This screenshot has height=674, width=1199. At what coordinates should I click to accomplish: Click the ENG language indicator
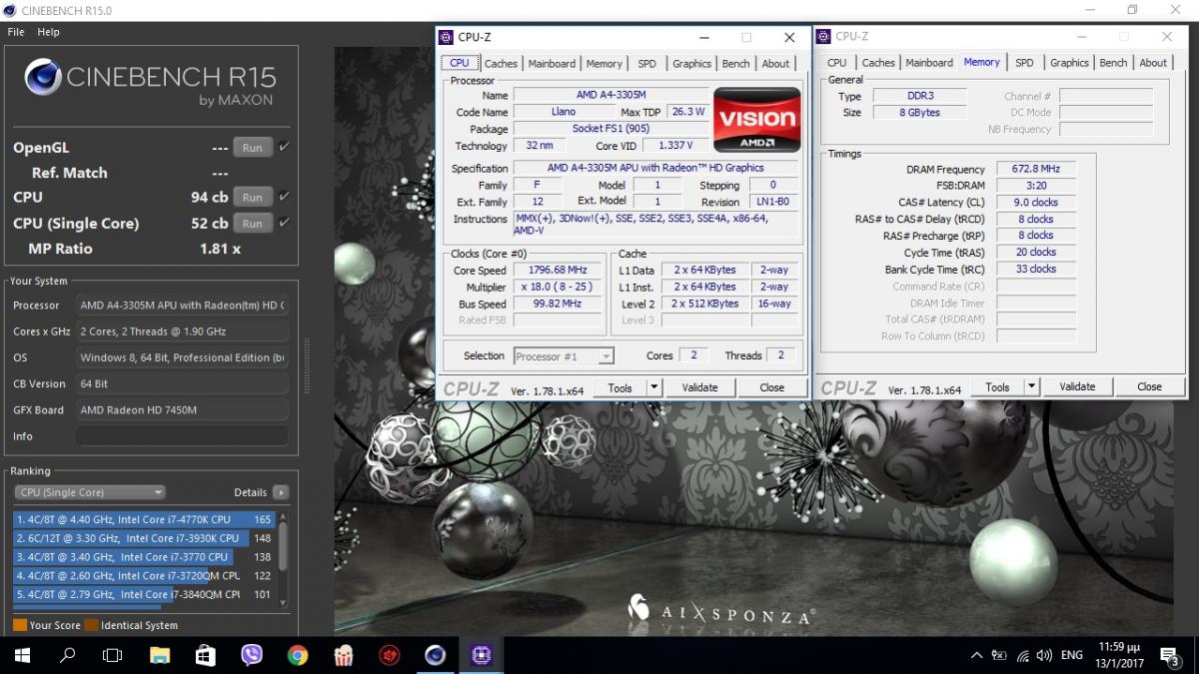click(1072, 656)
